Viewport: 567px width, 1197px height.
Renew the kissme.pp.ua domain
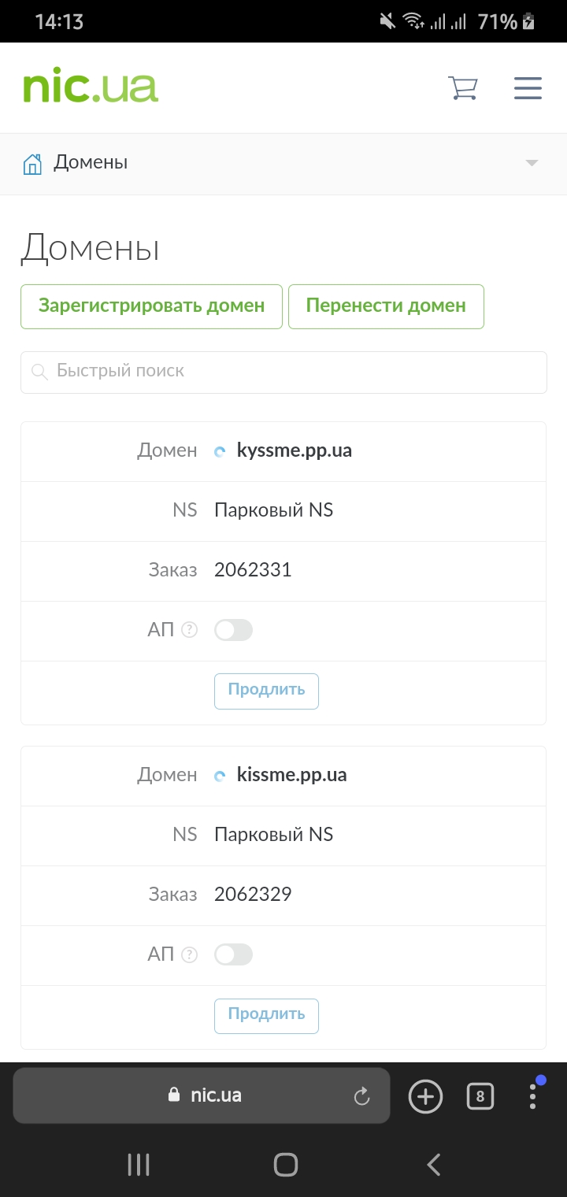(266, 1015)
